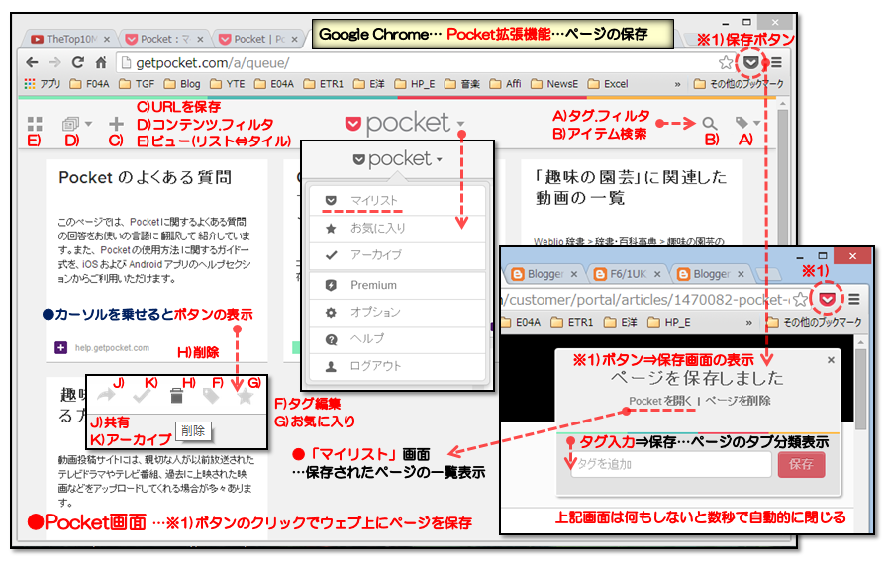Image resolution: width=890 pixels, height=563 pixels.
Task: Open Chrome hamburger menu in main window
Action: click(x=776, y=62)
